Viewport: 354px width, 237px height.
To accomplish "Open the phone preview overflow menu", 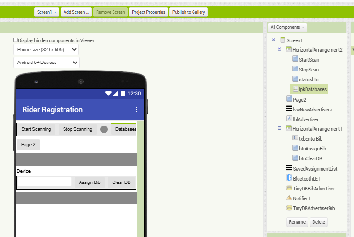I will [137, 110].
